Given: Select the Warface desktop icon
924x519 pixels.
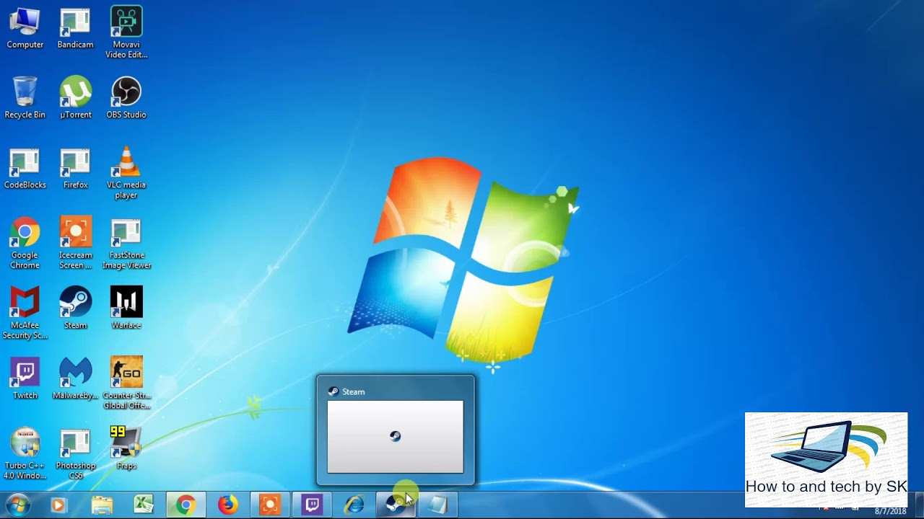Looking at the screenshot, I should tap(126, 309).
